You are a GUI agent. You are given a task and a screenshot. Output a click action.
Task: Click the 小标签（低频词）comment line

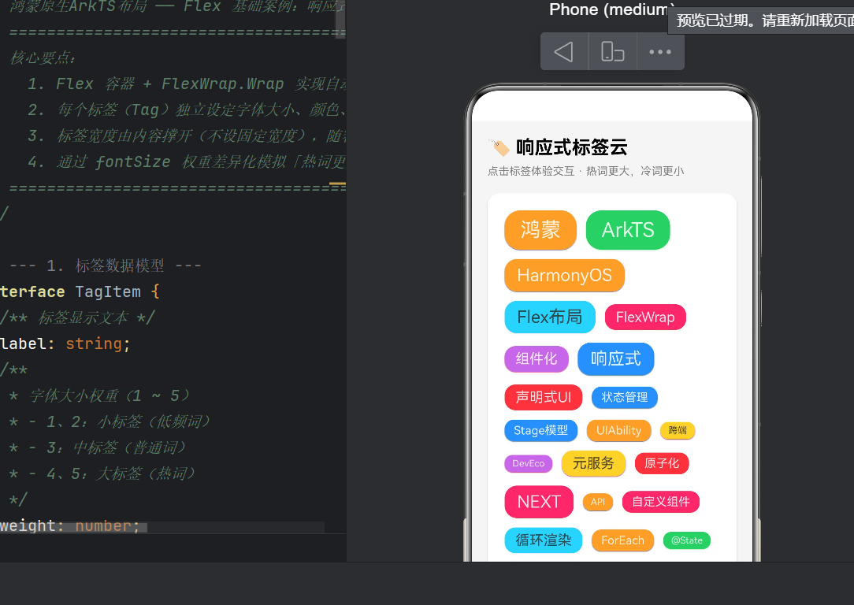[x=110, y=421]
